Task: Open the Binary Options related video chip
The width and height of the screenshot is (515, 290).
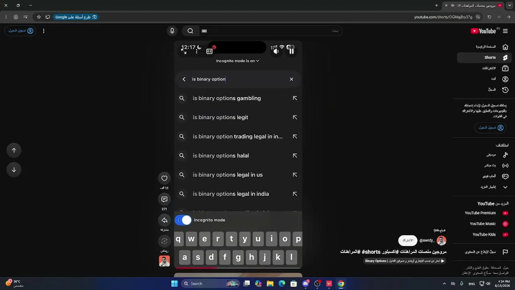Action: pos(405,261)
